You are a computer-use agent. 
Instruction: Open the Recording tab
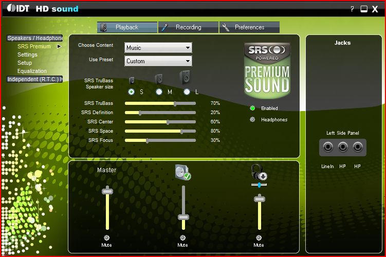coord(188,27)
